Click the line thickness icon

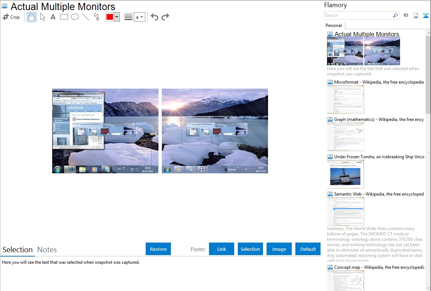tap(128, 17)
